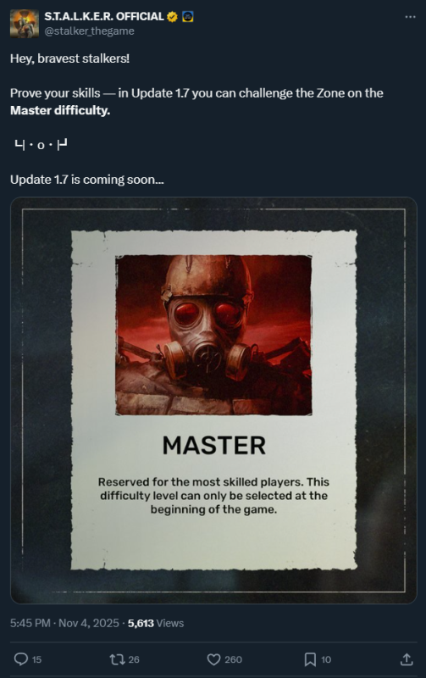Image resolution: width=426 pixels, height=678 pixels.
Task: Click the gold verified checkmark badge
Action: click(172, 17)
